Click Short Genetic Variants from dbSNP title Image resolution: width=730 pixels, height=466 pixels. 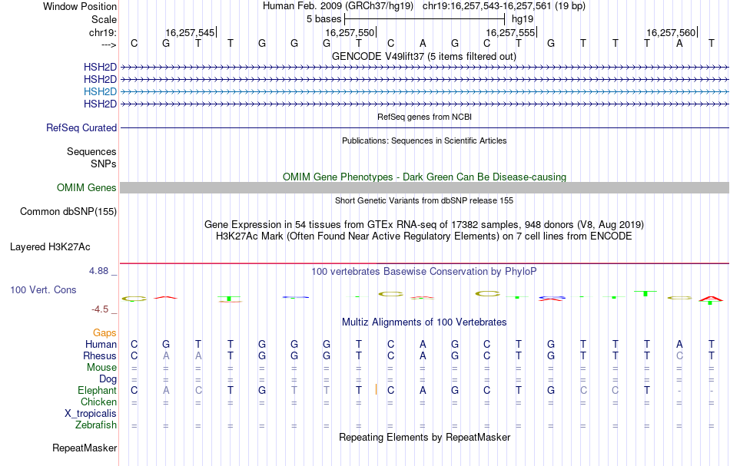coord(424,201)
